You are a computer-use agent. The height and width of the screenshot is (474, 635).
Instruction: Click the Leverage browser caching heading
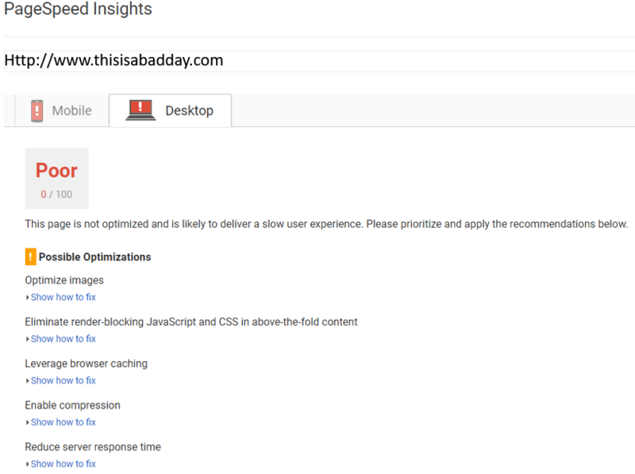coord(86,364)
